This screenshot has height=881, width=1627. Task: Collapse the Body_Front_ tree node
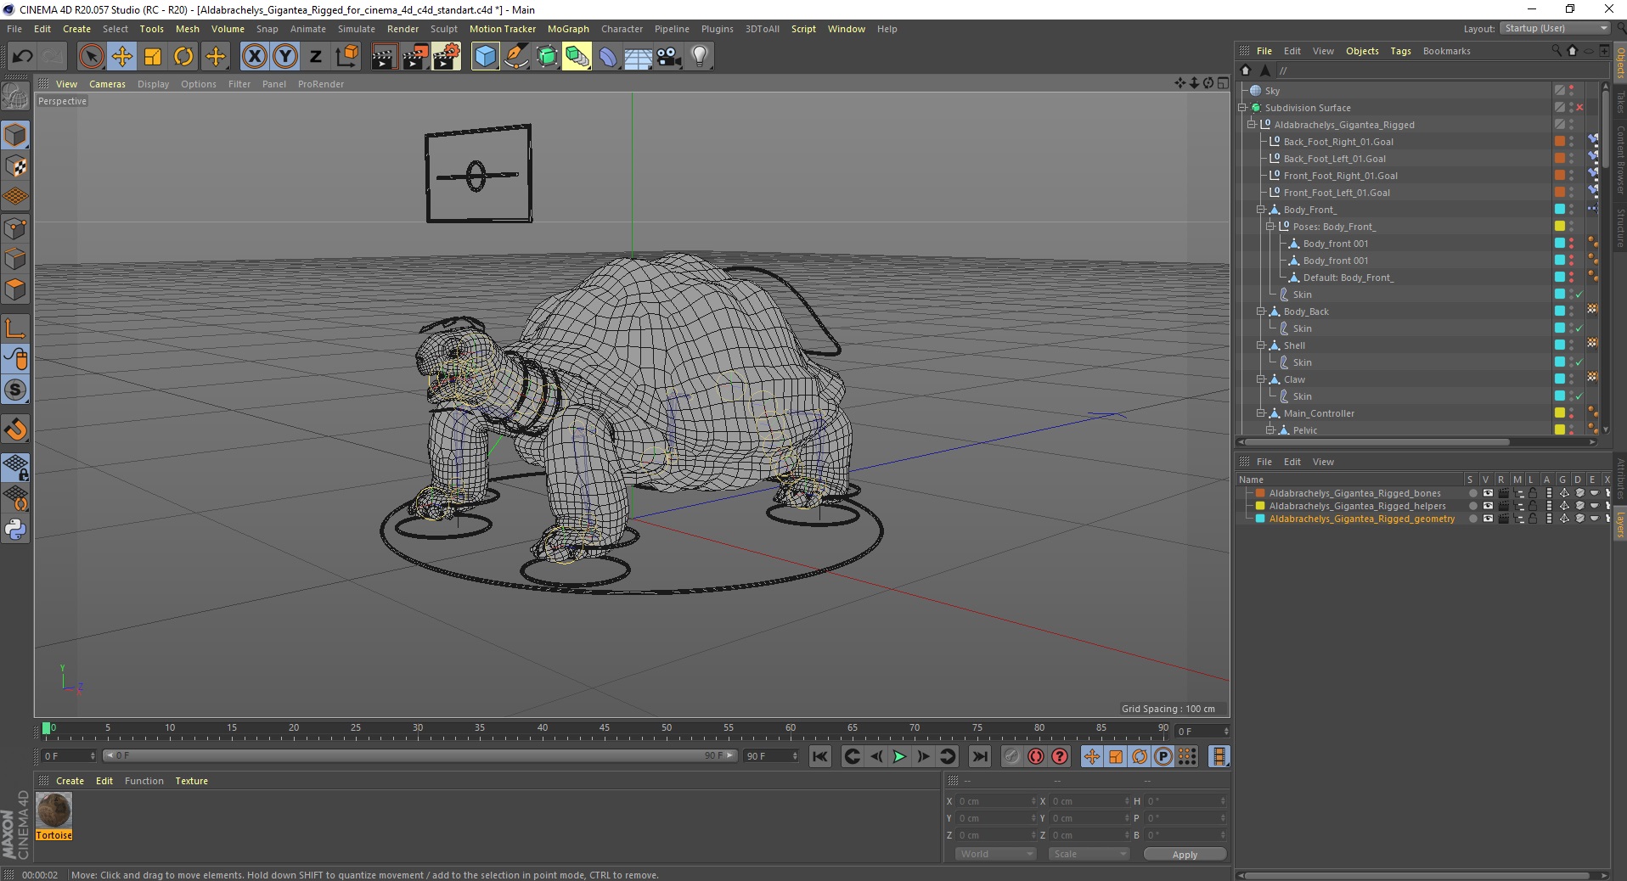click(x=1261, y=210)
